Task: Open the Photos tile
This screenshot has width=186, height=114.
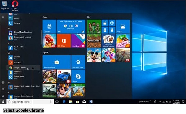Action: (123, 26)
